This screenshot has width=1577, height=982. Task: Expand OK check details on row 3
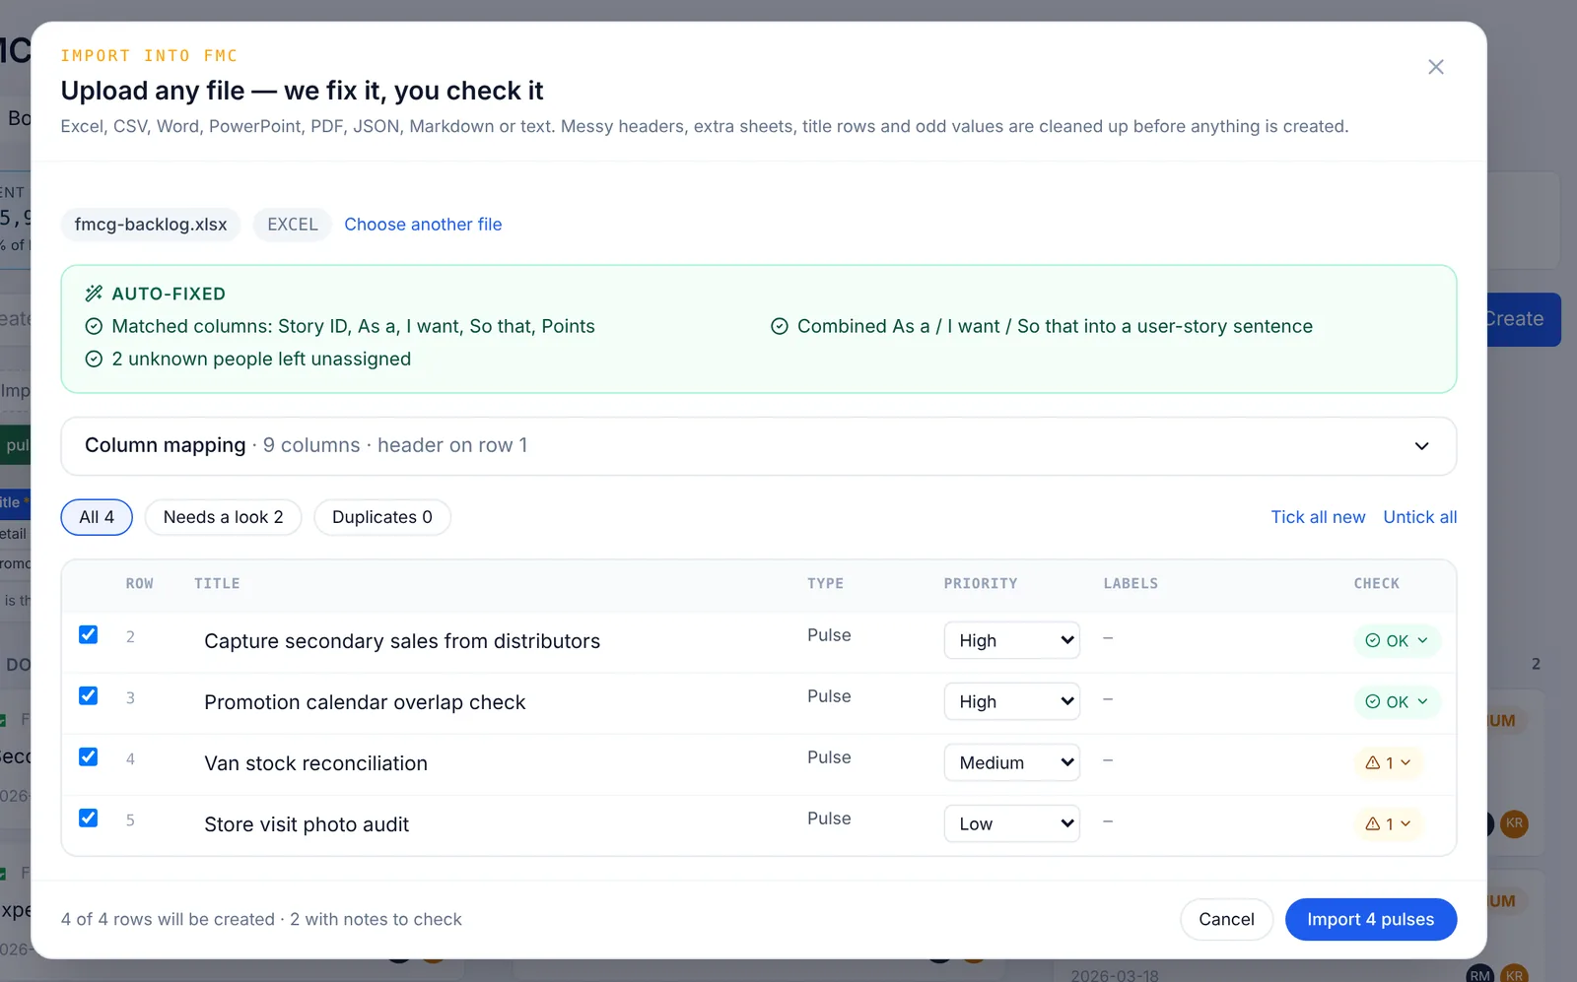(1397, 701)
